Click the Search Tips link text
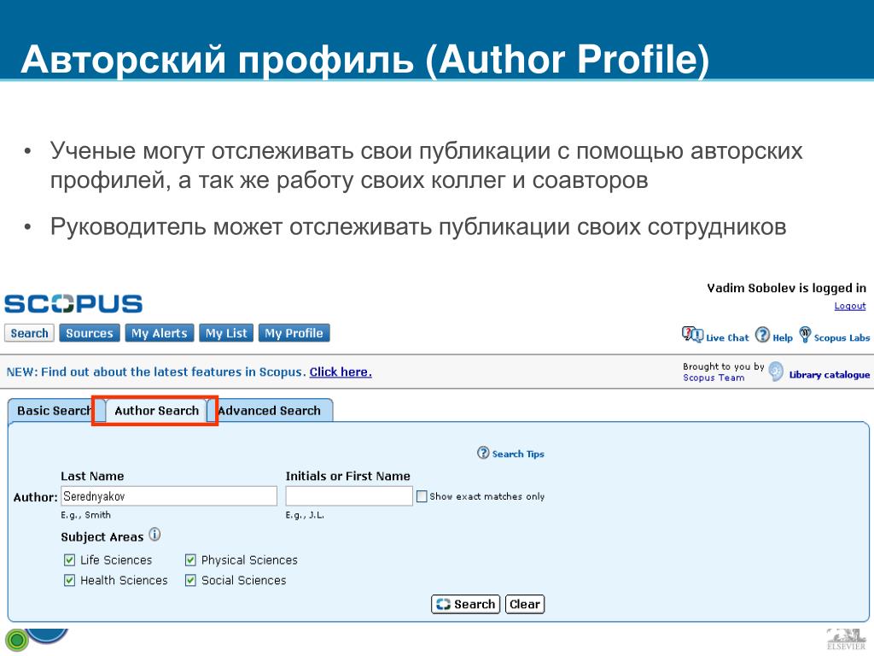874x656 pixels. click(518, 454)
